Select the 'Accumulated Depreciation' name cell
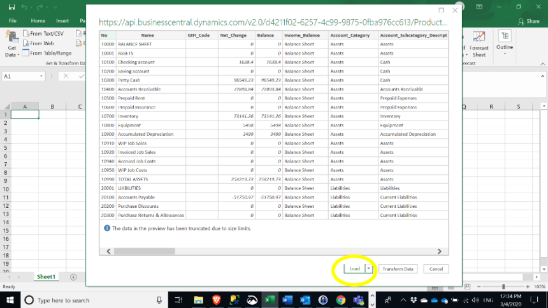Screen dimensions: 548x308 coord(150,135)
